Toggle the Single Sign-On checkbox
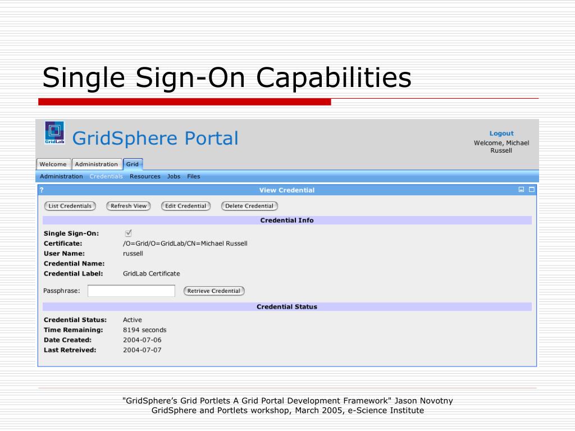This screenshot has width=575, height=431. [x=128, y=233]
